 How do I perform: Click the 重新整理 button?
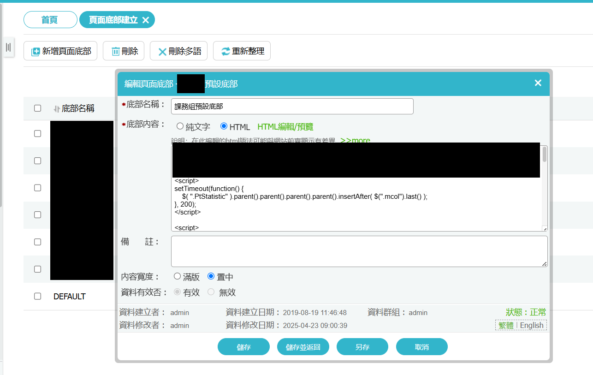coord(242,51)
